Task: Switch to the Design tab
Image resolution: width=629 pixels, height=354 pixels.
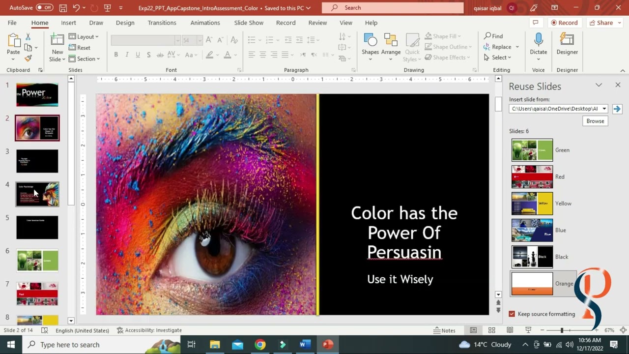Action: click(125, 23)
